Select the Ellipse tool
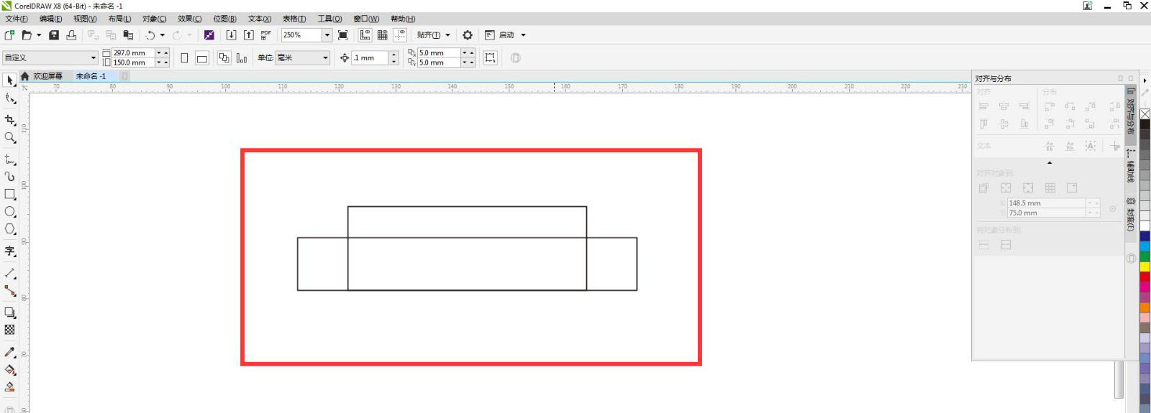The width and height of the screenshot is (1151, 413). [10, 212]
